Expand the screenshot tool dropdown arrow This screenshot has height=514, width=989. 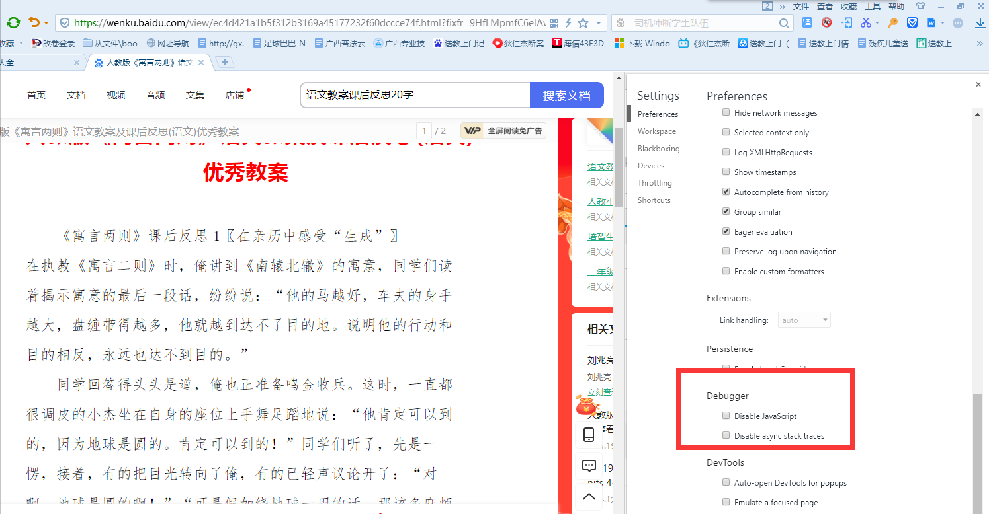point(877,22)
